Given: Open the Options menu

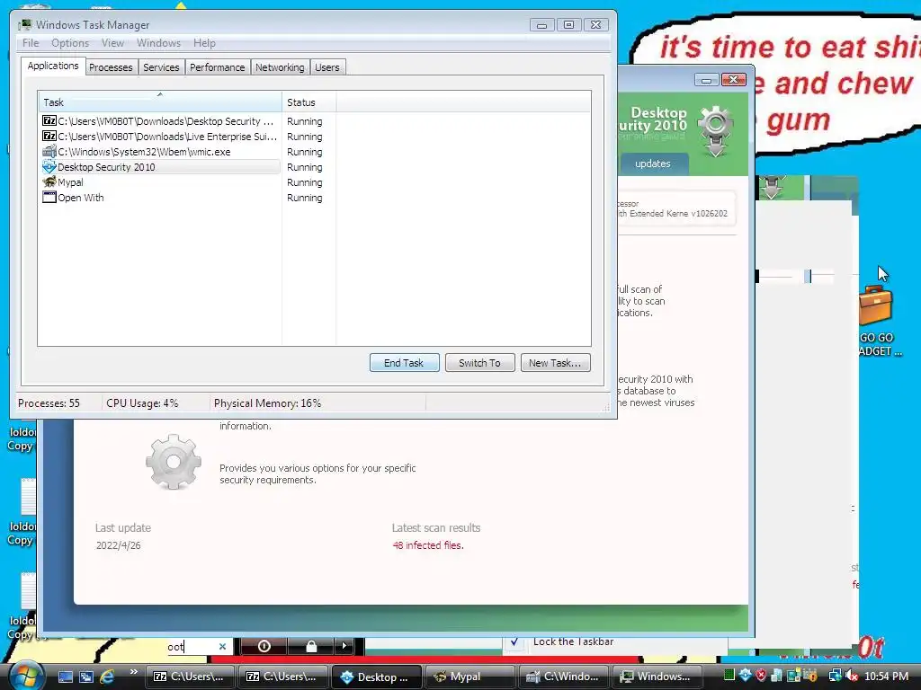Looking at the screenshot, I should click(x=70, y=43).
